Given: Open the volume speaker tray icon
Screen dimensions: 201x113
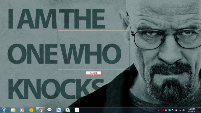Looking at the screenshot, I should pos(184,110).
